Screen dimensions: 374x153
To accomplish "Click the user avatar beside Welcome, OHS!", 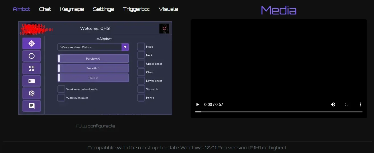I will click(164, 28).
